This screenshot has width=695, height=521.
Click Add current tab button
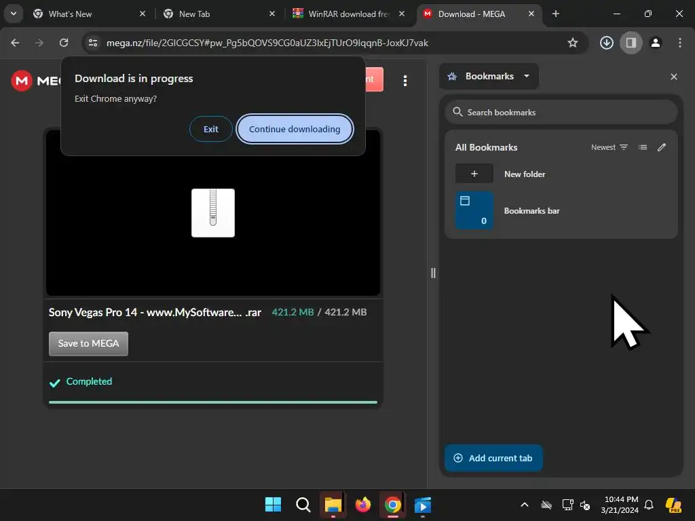493,458
